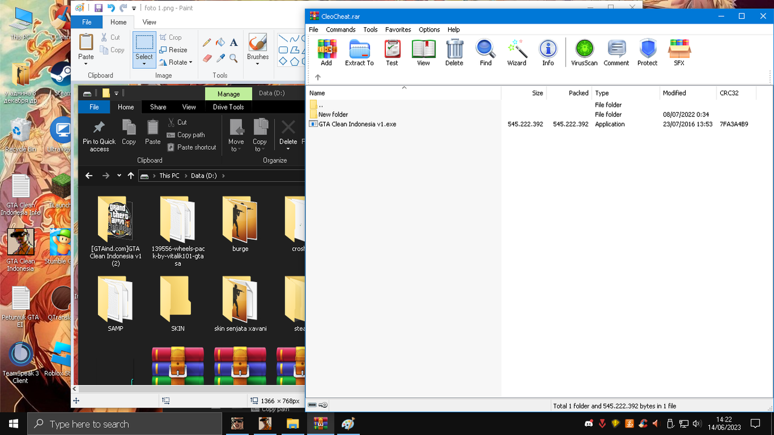This screenshot has height=435, width=774.
Task: Click the Windows taskbar search box
Action: 125,424
